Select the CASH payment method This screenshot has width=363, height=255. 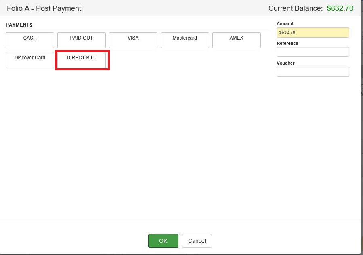29,40
